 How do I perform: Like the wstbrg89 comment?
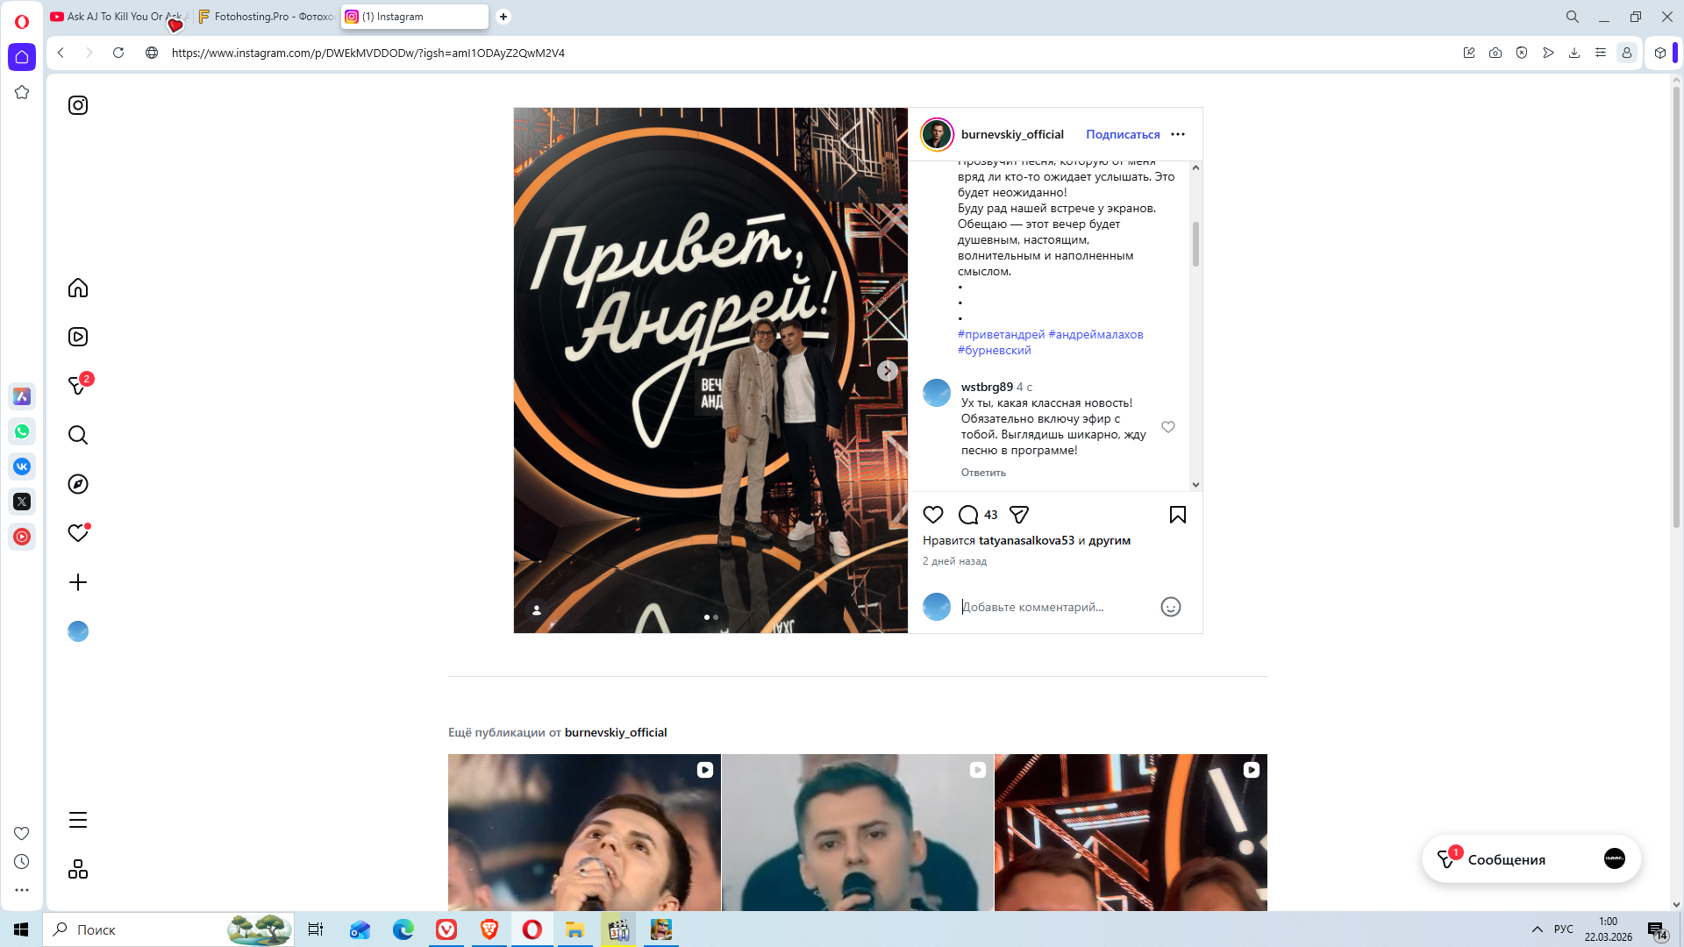1167,427
